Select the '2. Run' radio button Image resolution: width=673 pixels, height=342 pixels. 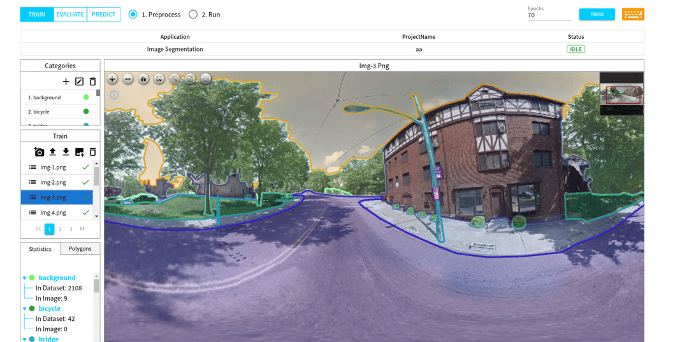tap(193, 14)
